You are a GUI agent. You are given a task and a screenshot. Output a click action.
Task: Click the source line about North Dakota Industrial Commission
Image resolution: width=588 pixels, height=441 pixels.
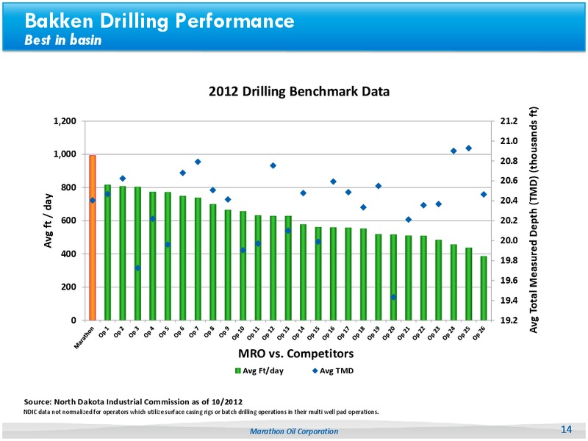pos(133,402)
